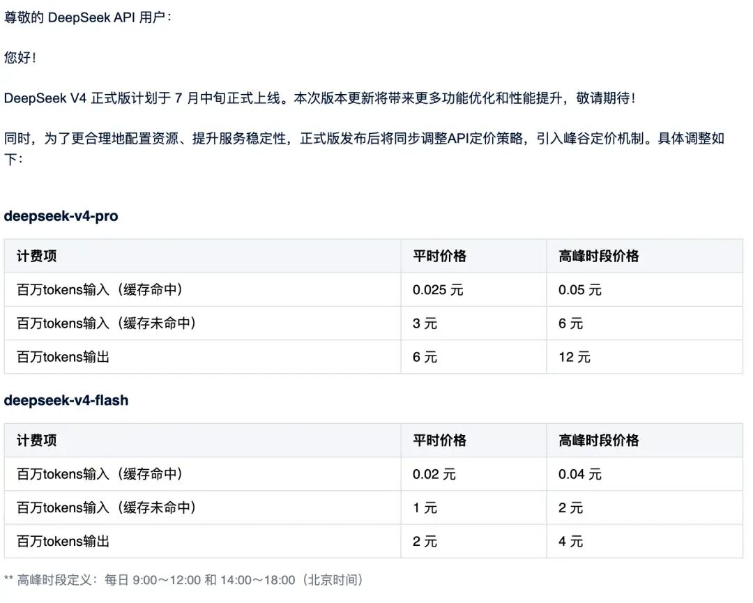The height and width of the screenshot is (603, 753).
Task: Click the deepseek-v4-flash heading
Action: (66, 400)
